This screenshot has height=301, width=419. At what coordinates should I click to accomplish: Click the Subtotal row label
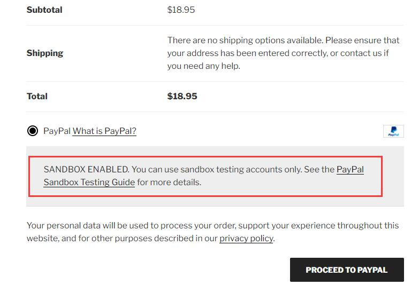(x=44, y=10)
